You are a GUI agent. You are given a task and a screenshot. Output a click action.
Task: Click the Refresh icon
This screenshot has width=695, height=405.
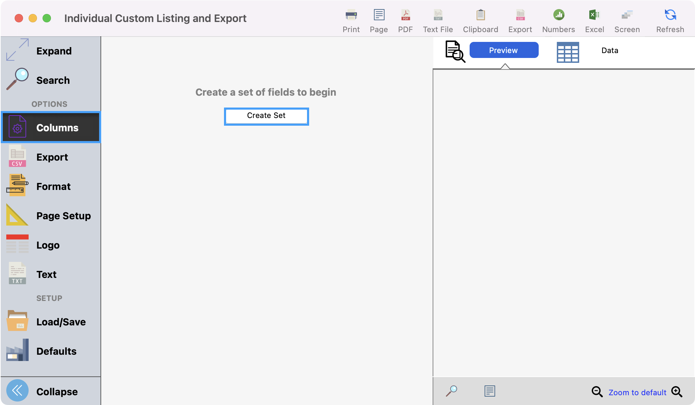click(x=670, y=15)
